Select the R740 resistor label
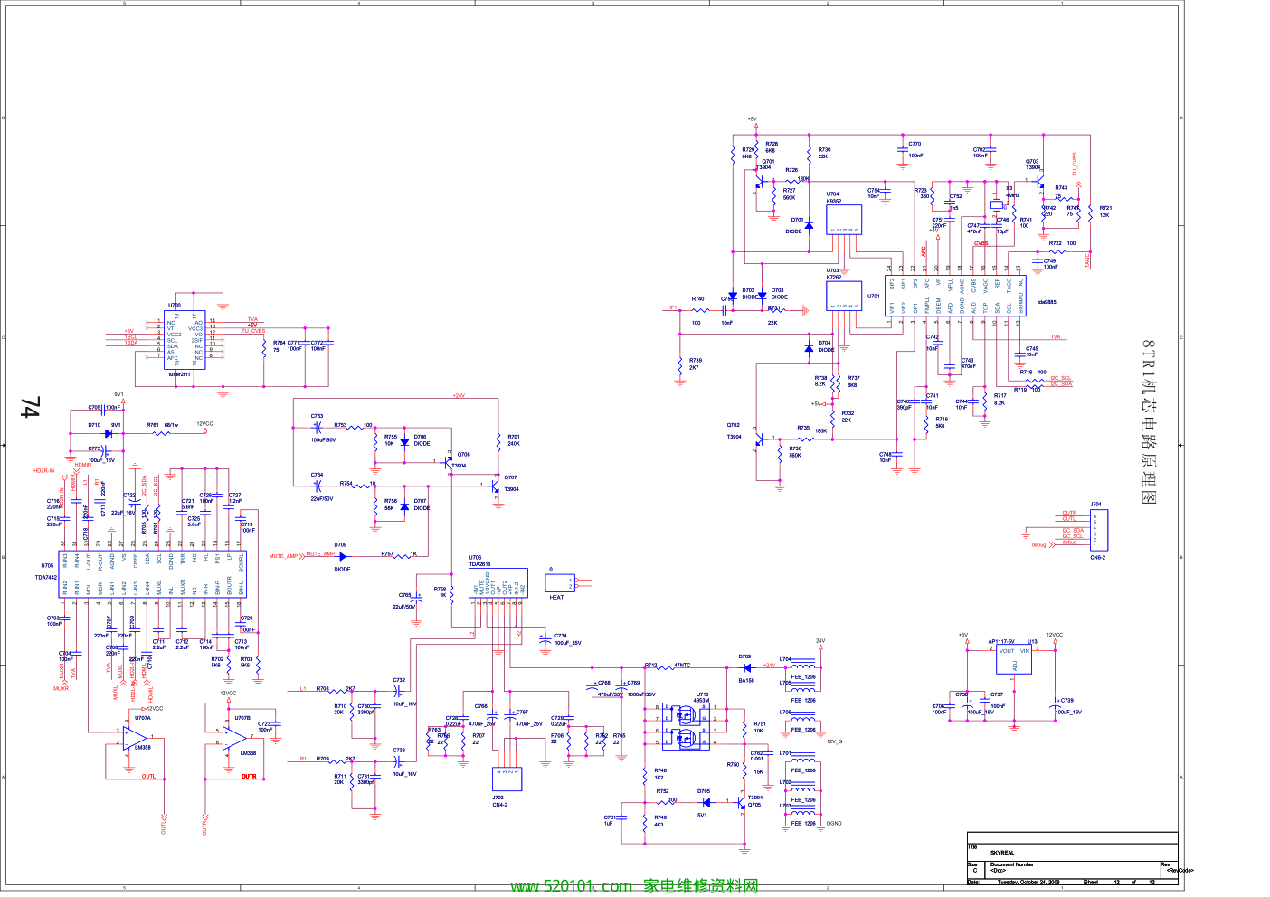The height and width of the screenshot is (897, 1270). 697,299
